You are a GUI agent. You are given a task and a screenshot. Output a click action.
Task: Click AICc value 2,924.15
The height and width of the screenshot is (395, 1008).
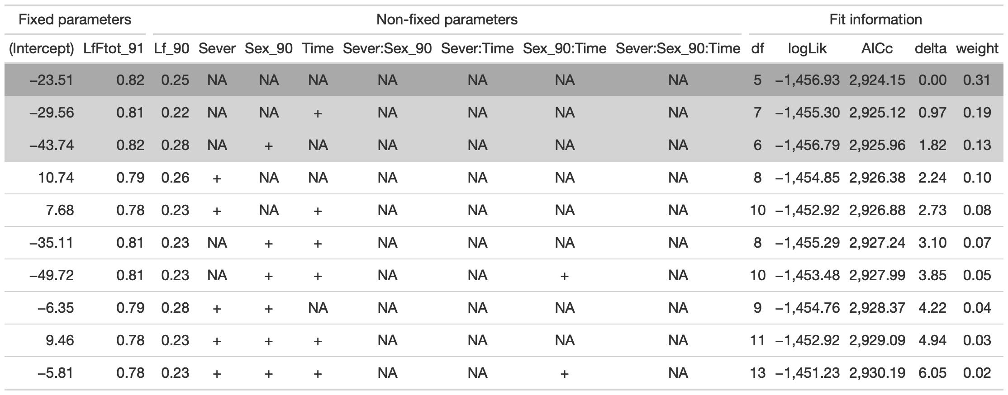click(877, 80)
